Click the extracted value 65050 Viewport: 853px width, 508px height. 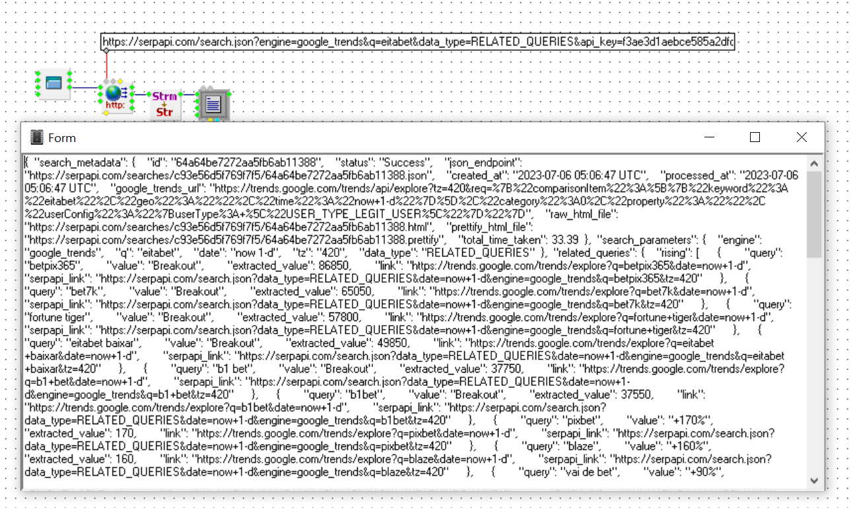click(357, 291)
